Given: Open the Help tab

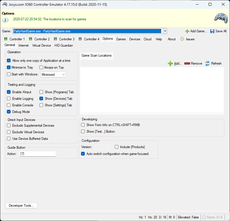Looking at the screenshot, I should 159,39.
